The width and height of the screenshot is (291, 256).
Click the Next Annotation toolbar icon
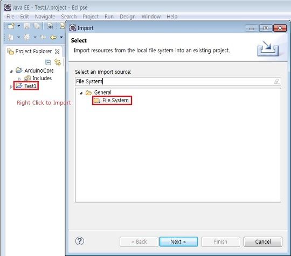click(11, 37)
